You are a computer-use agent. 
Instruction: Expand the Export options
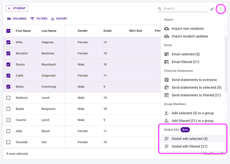click(x=59, y=19)
